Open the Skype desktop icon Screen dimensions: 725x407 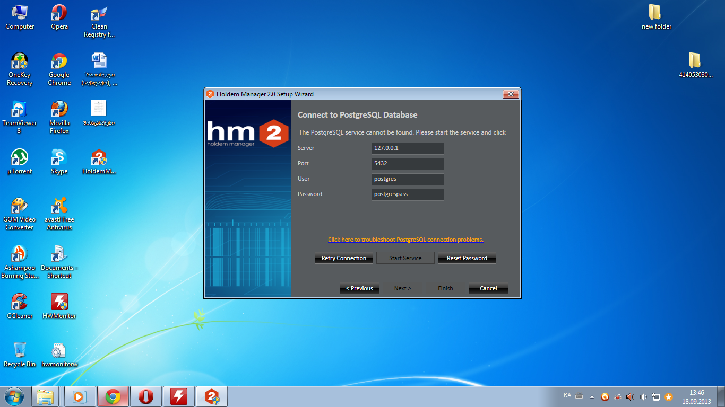(x=59, y=158)
